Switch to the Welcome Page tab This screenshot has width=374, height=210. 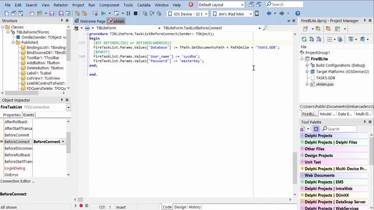(90, 21)
